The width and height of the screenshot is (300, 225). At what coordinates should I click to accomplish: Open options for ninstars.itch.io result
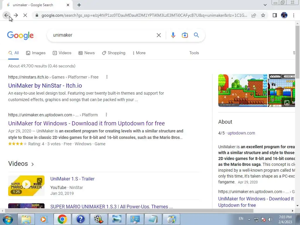coord(107,77)
